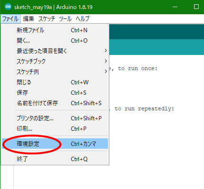The image size is (204, 189).
Task: Open the ヘルプ menu
Action: [82, 19]
